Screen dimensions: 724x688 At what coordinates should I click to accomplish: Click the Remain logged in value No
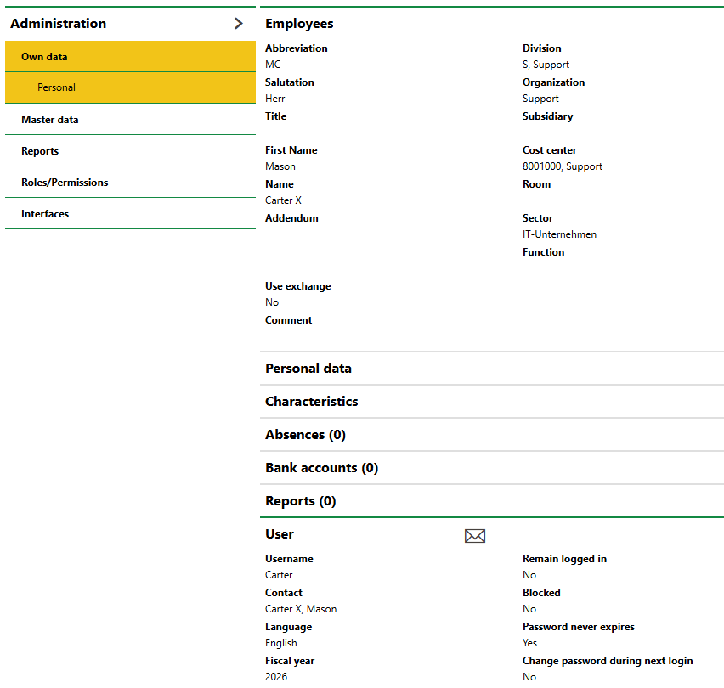[x=529, y=575]
